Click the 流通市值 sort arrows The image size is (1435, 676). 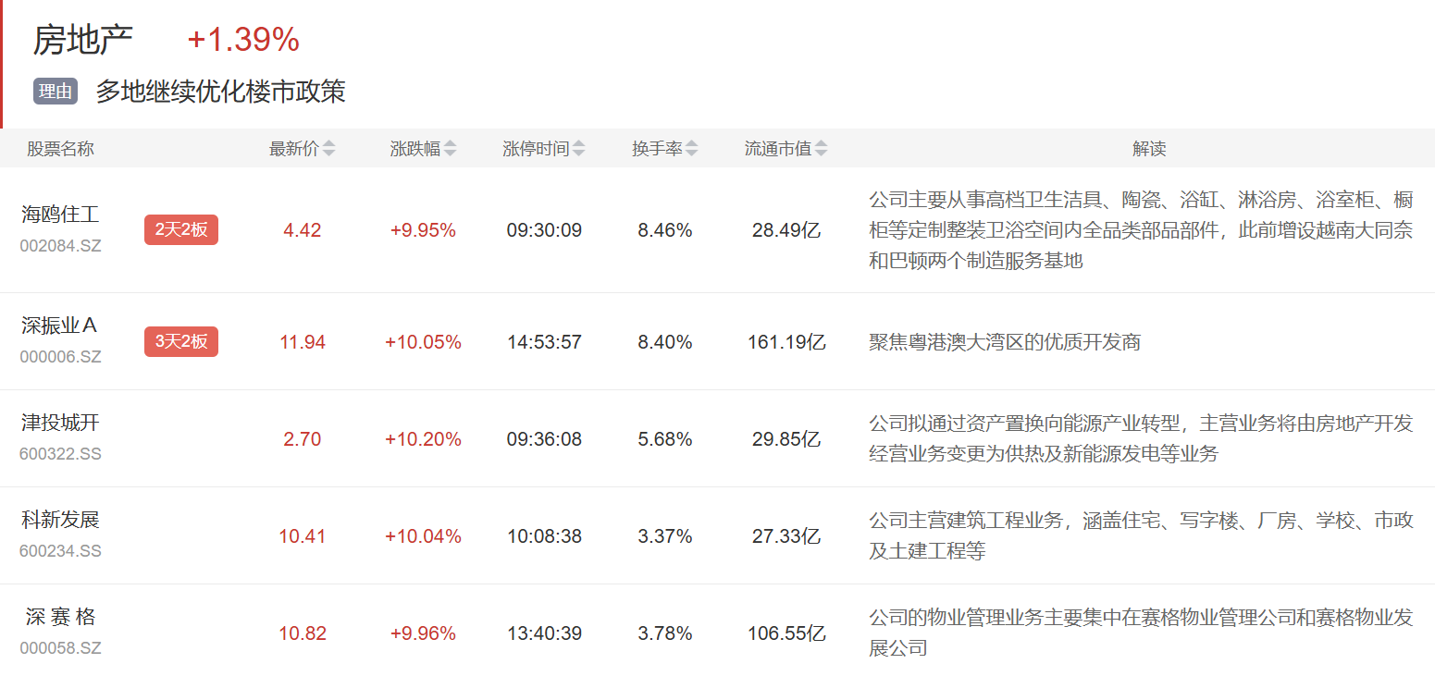[821, 149]
